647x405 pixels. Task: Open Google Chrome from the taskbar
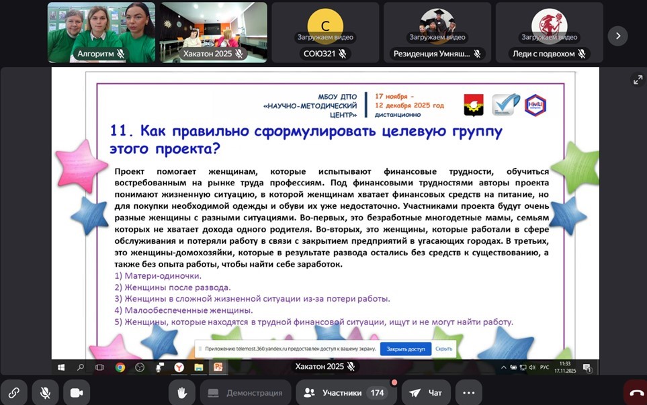(x=120, y=367)
